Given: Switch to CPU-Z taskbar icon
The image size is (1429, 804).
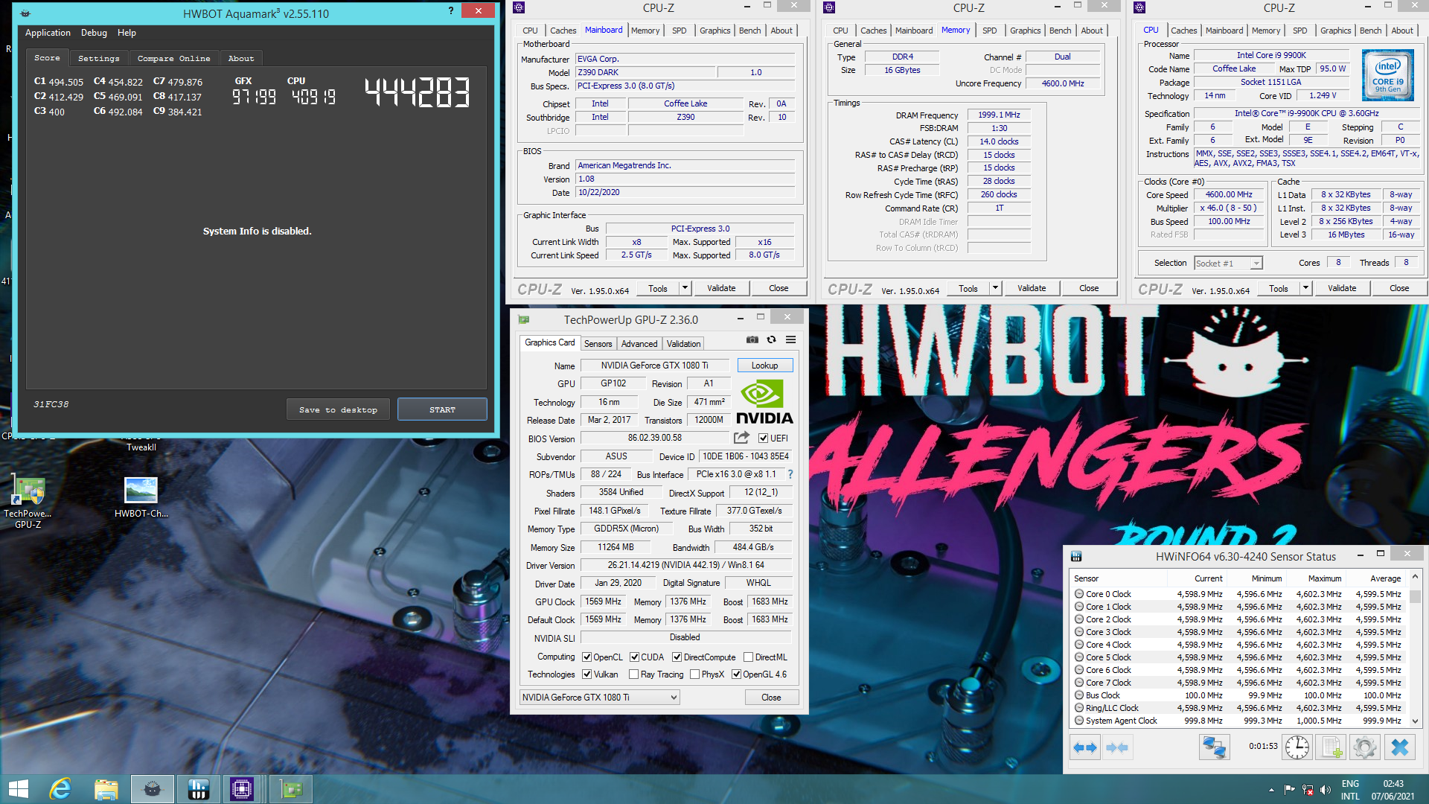Looking at the screenshot, I should (x=243, y=789).
